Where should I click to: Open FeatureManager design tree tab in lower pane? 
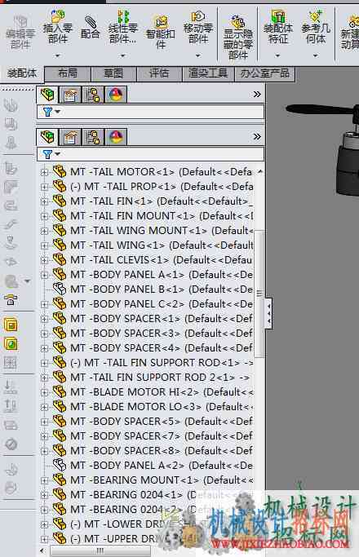pos(47,137)
